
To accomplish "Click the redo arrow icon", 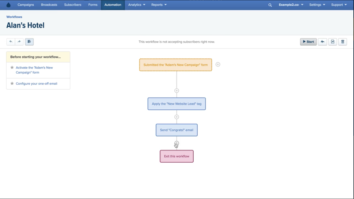I will pyautogui.click(x=19, y=42).
